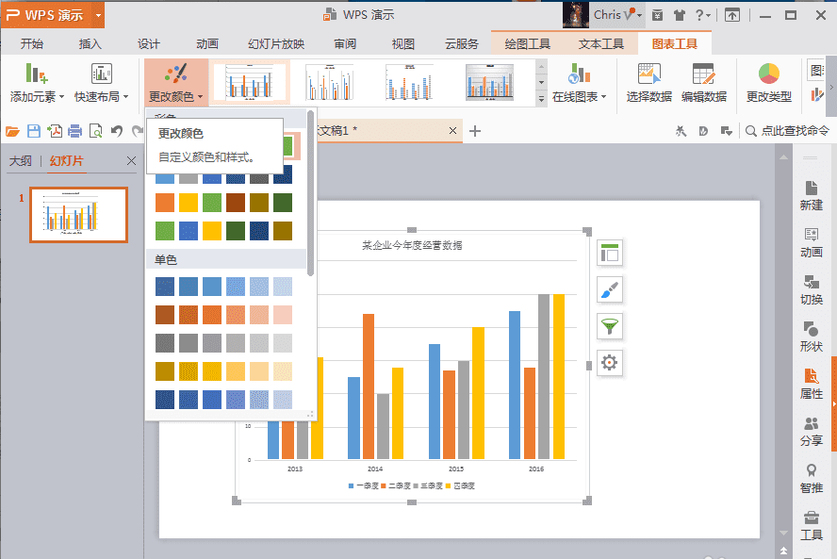Viewport: 837px width, 559px height.
Task: Pick lightest yellow swatch in 单色 gold row
Action: [x=283, y=371]
